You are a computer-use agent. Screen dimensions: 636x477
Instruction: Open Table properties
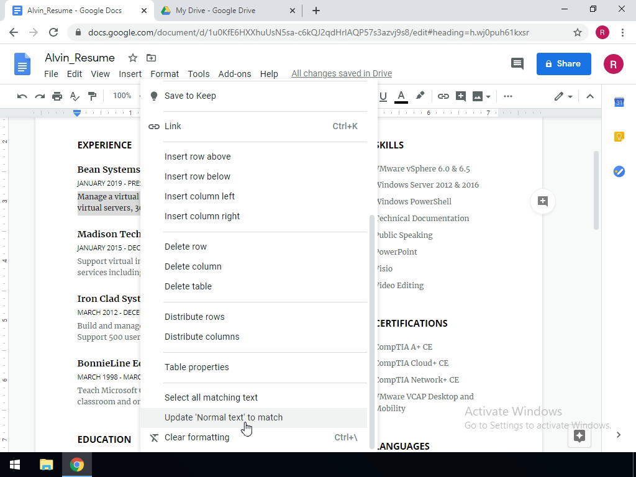point(254,367)
